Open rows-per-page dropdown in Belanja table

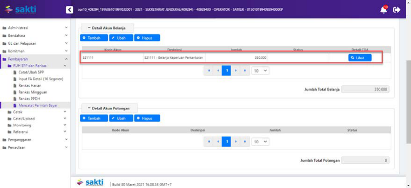tap(260, 71)
